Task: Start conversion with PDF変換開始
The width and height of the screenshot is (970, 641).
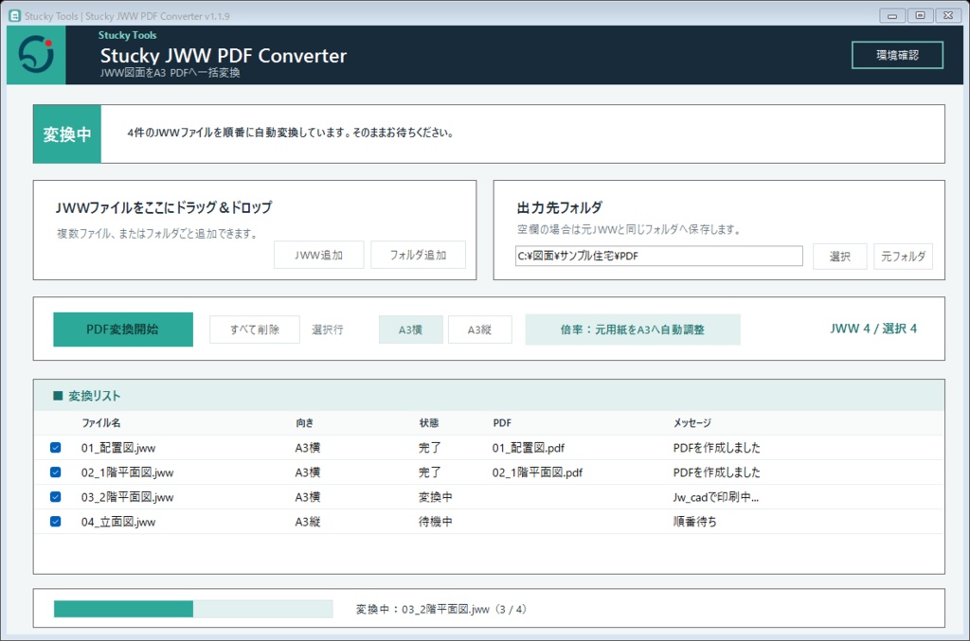Action: point(123,329)
